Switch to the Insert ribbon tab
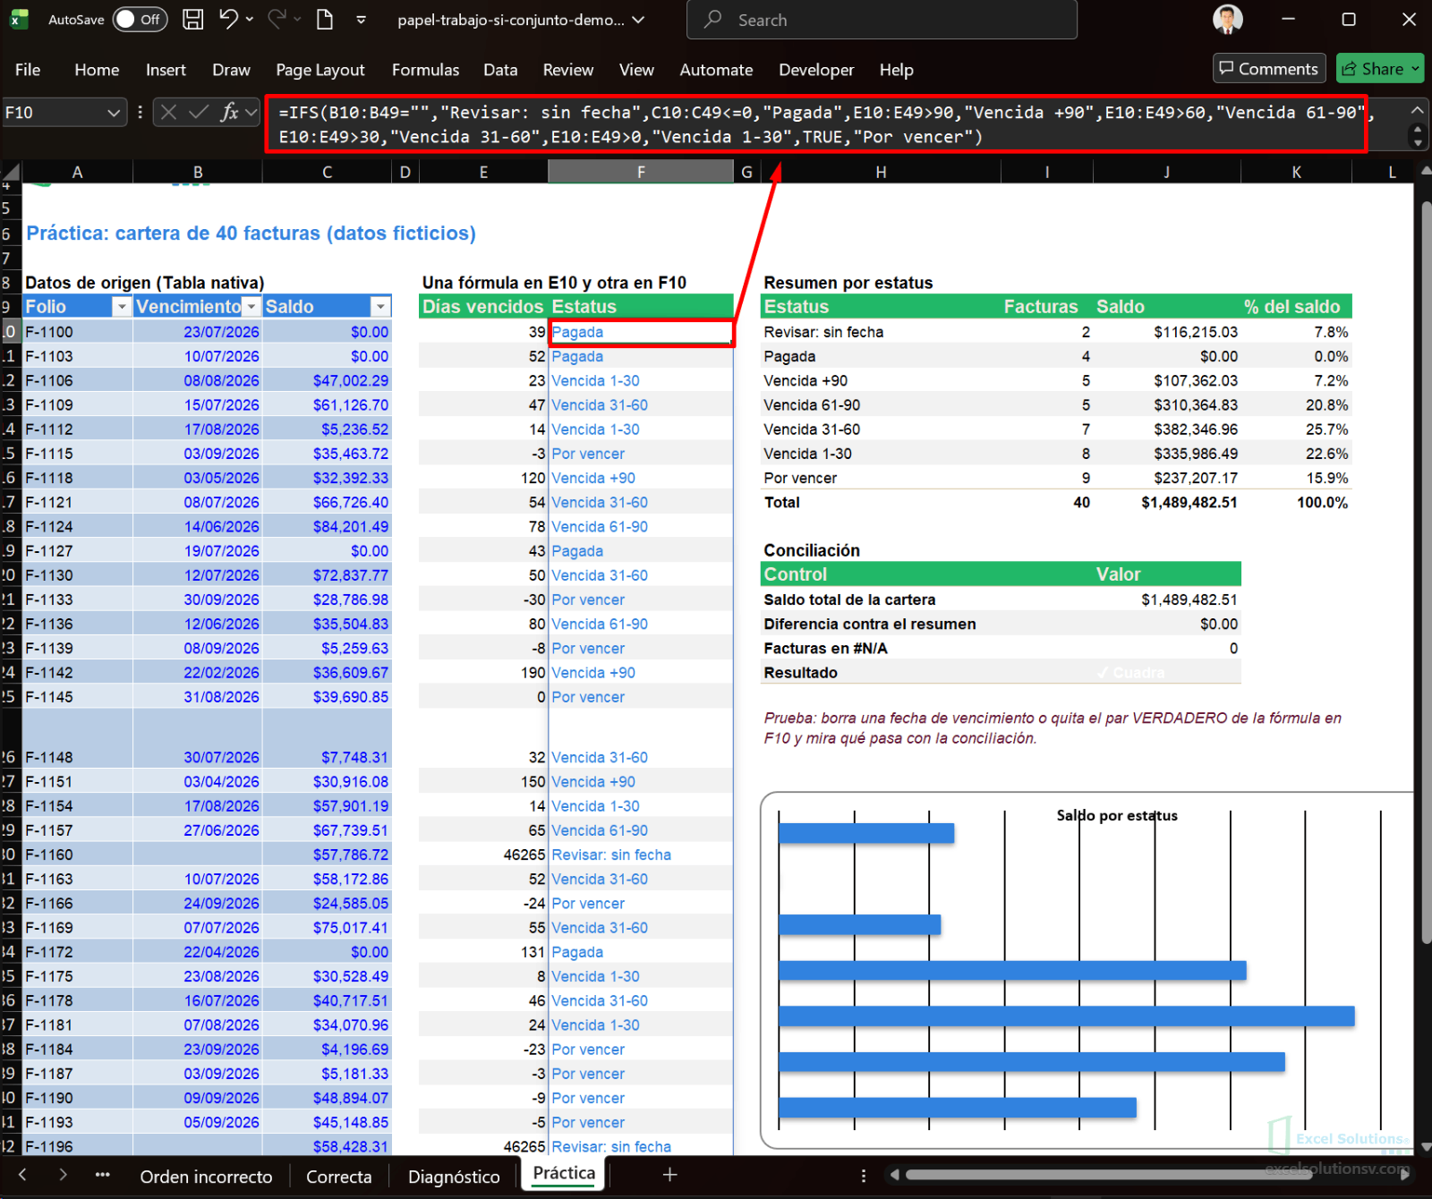Screen dimensions: 1432x1199 pyautogui.click(x=166, y=70)
